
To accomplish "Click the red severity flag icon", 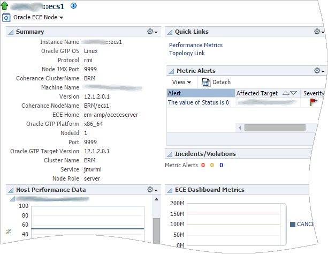I will tap(313, 102).
